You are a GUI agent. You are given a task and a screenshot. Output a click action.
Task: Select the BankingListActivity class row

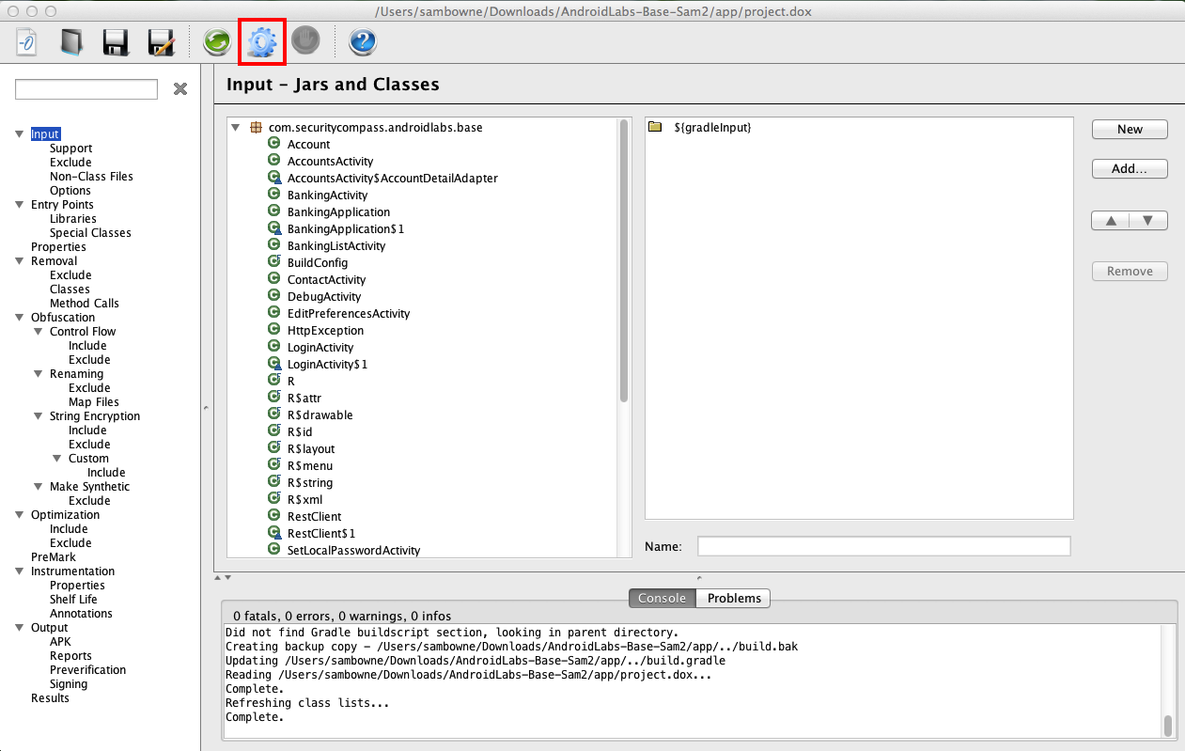[x=336, y=245]
